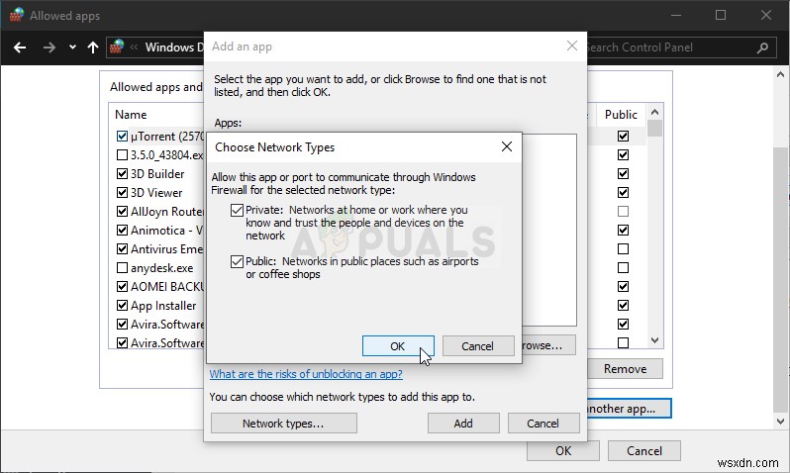Click the Browse... button

[548, 345]
